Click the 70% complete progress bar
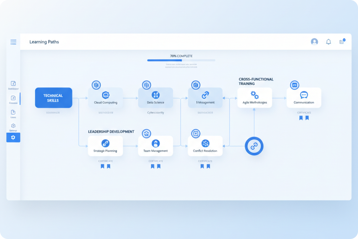This screenshot has height=239, width=358. pyautogui.click(x=181, y=60)
